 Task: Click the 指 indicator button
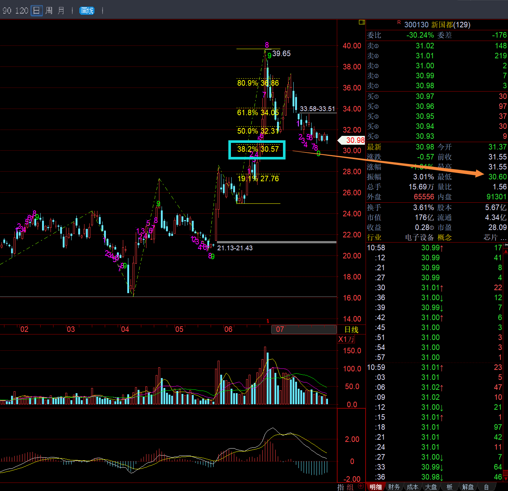pos(341,487)
